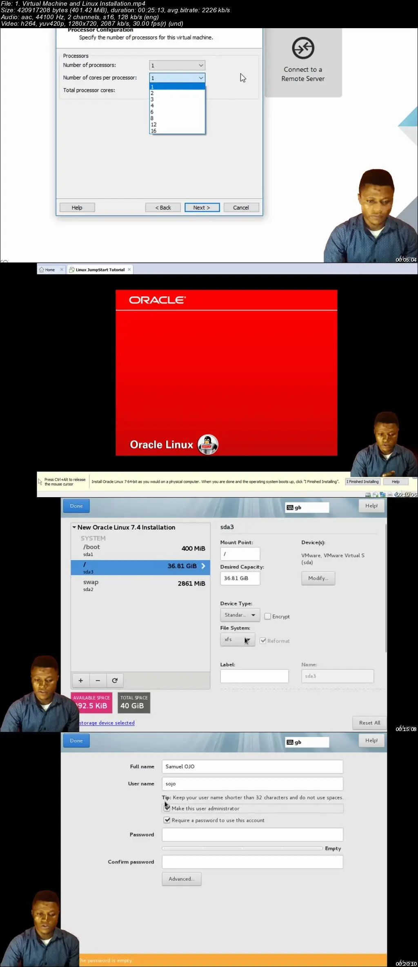Choose 8 cores in the dropdown list
Viewport: 418px width, 967px height.
[x=177, y=118]
